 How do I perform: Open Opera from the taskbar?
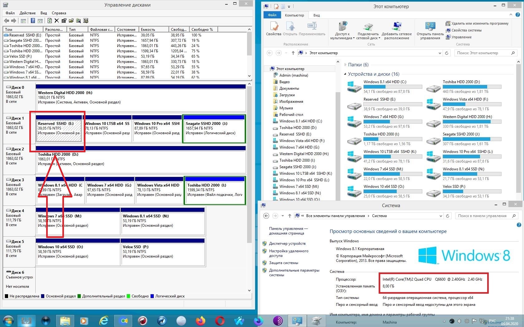pos(220,320)
